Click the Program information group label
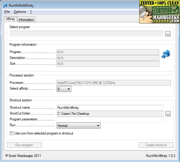Viewport: 180px width, 162px height. point(23,45)
